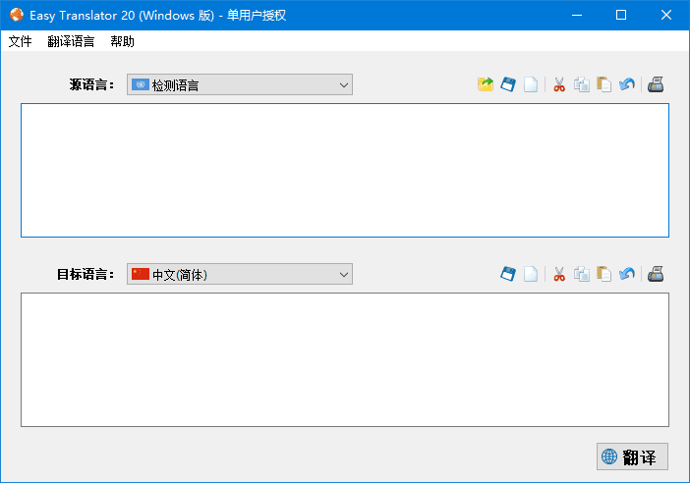Clear source text new-page icon

pyautogui.click(x=531, y=84)
